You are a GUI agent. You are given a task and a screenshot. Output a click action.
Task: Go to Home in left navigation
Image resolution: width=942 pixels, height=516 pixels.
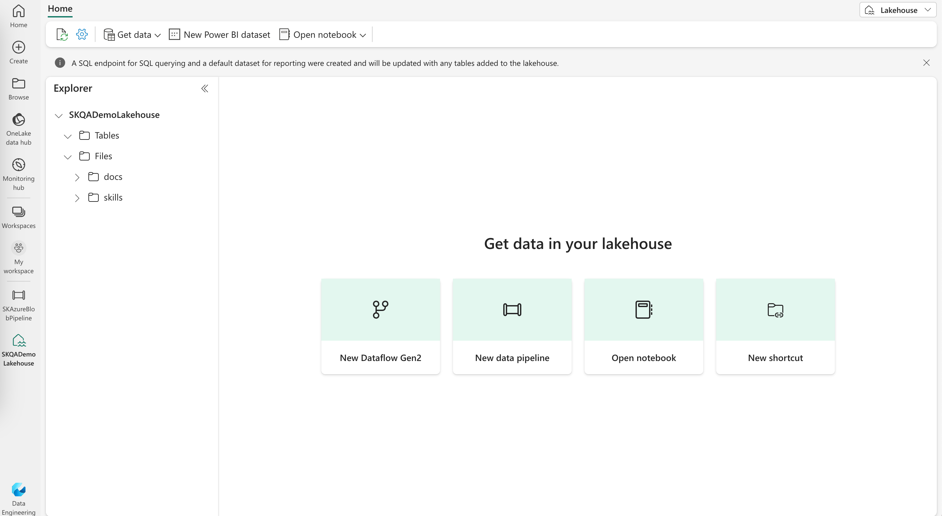19,16
